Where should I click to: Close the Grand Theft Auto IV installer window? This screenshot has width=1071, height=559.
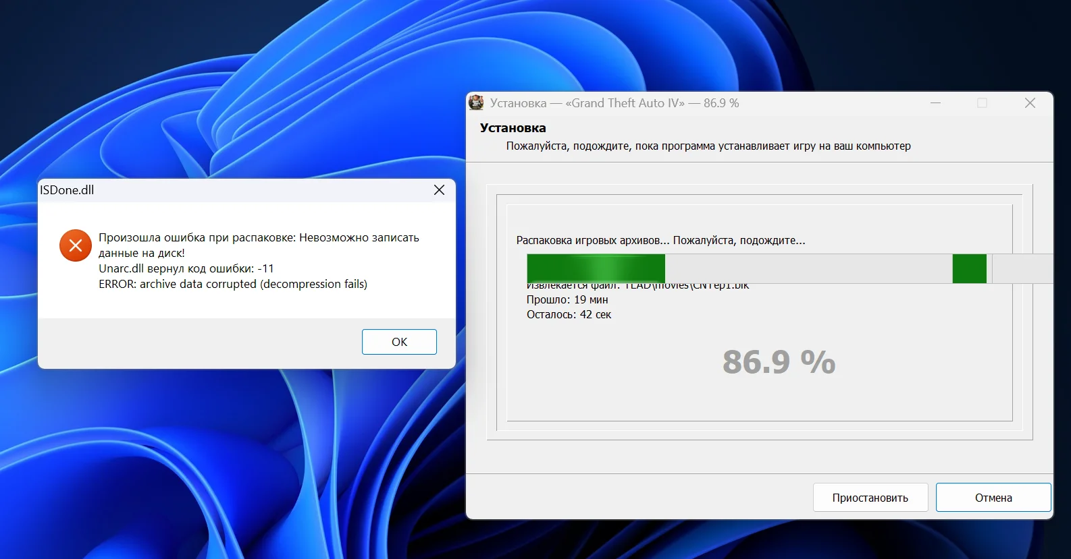click(x=1030, y=103)
